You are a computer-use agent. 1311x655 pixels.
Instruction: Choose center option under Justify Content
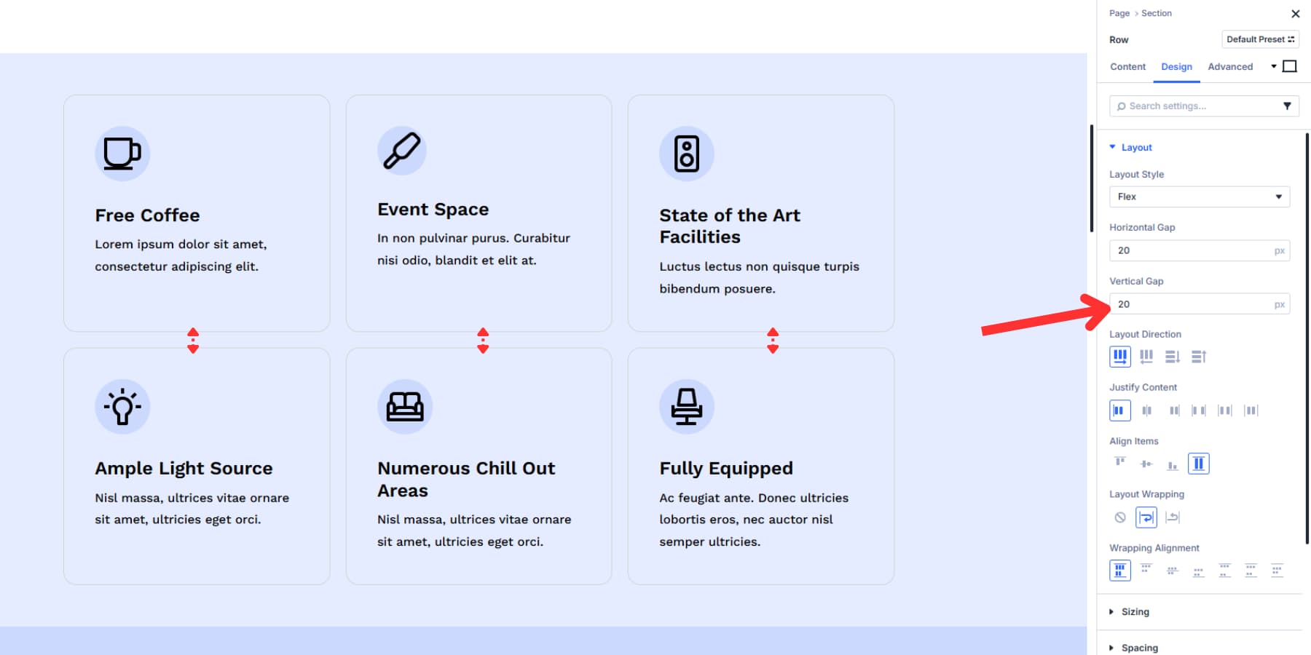coord(1146,410)
